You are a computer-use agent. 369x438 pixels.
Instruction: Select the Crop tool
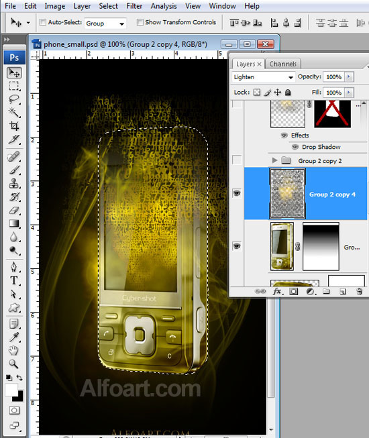coord(14,125)
